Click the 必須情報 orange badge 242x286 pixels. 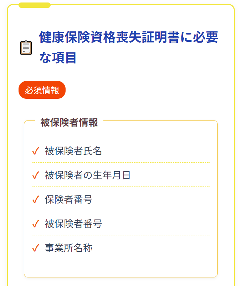coord(42,90)
